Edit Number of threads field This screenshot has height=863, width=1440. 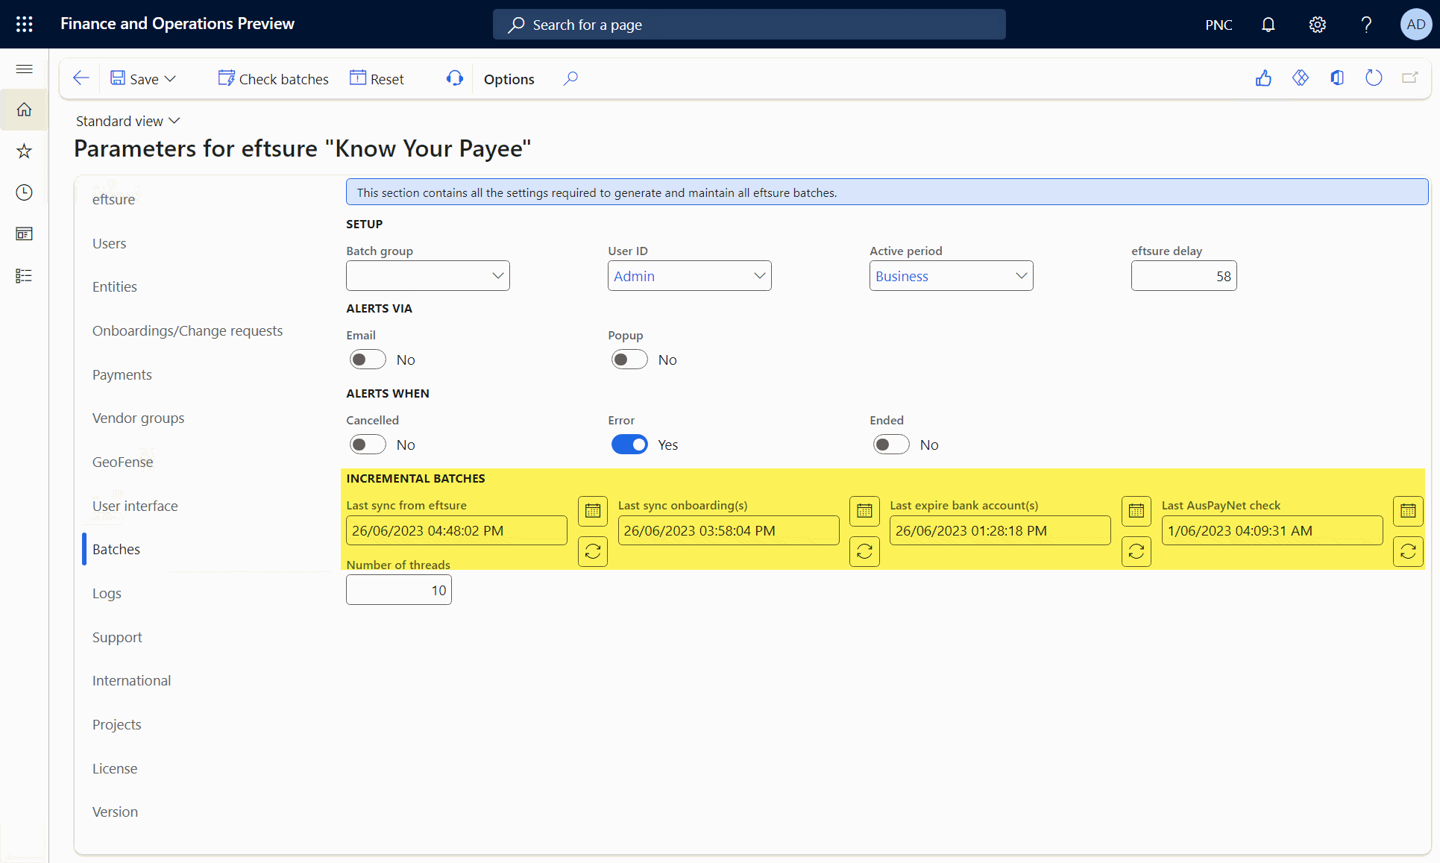(x=398, y=590)
